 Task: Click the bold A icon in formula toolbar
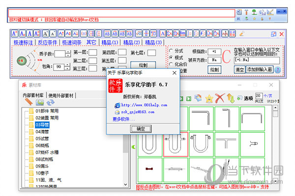tap(29, 34)
